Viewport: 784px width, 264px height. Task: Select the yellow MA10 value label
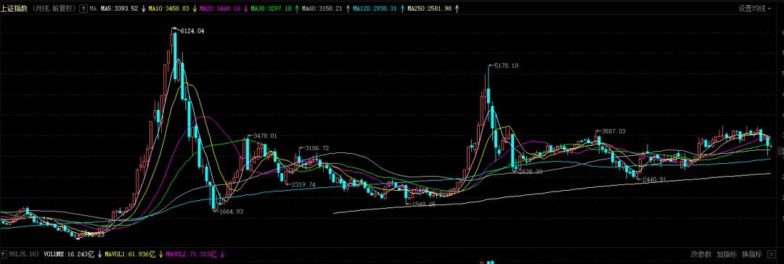tap(169, 9)
